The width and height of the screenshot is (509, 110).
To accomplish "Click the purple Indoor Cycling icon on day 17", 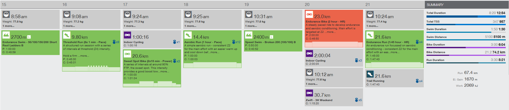I will tap(127, 35).
